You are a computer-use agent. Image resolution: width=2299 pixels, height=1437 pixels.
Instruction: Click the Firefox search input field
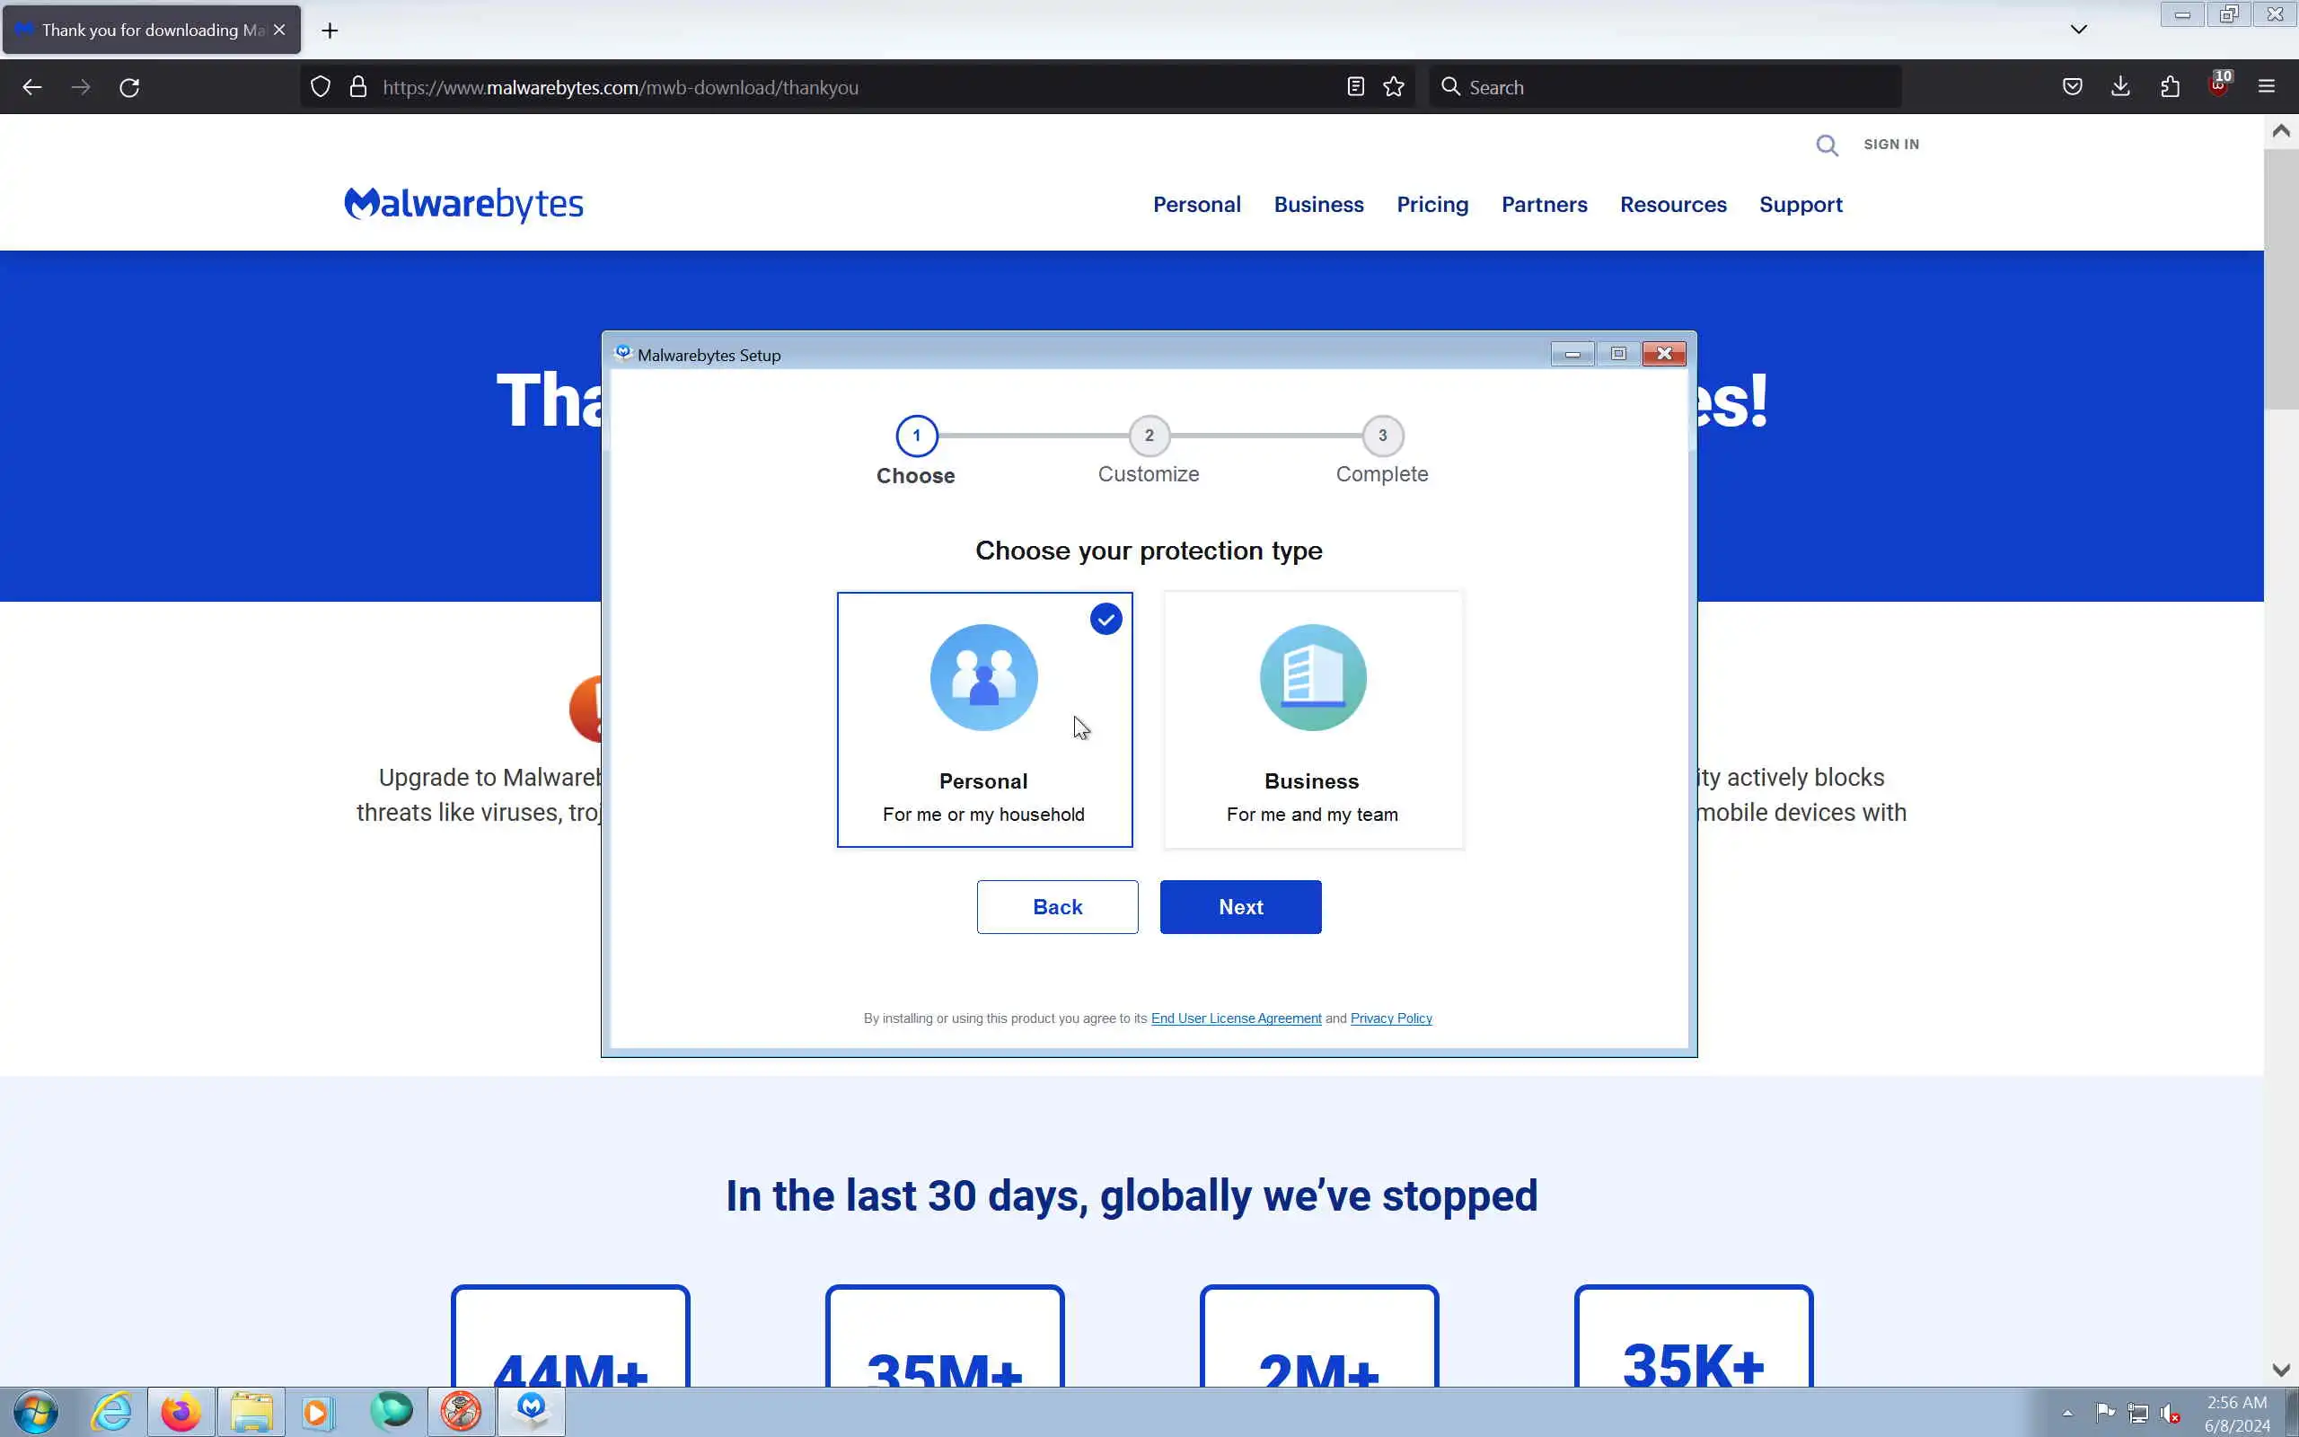pos(1672,87)
